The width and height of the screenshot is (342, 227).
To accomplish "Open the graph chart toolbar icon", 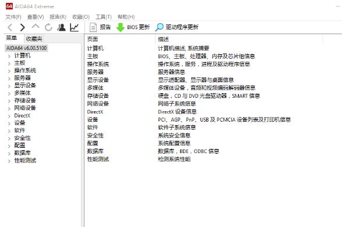I will (74, 27).
